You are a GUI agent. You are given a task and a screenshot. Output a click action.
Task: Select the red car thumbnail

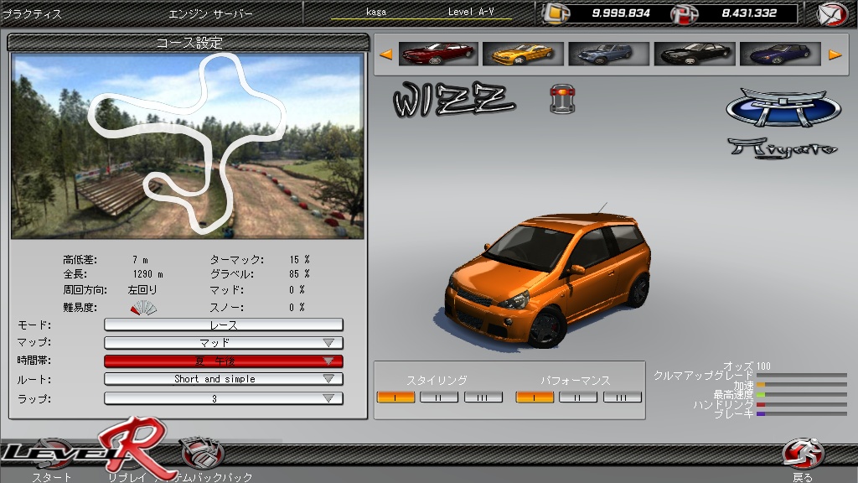pos(438,54)
